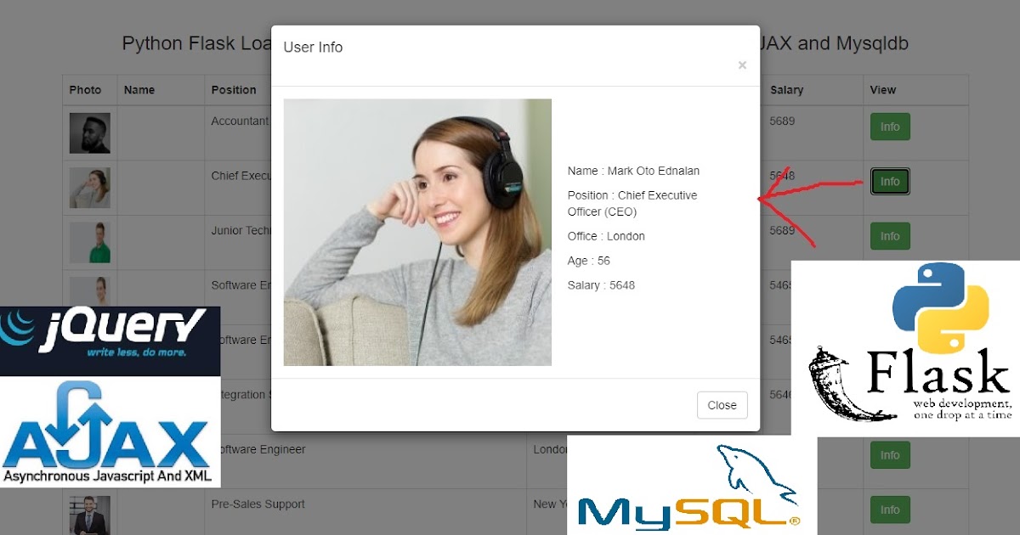The width and height of the screenshot is (1020, 535).
Task: Click salary 5689 in Junior Tech row
Action: pos(782,231)
